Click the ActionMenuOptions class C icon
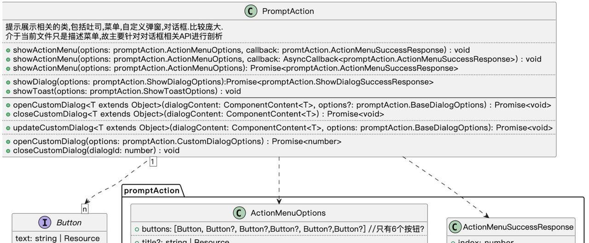Image resolution: width=589 pixels, height=243 pixels. [x=239, y=213]
